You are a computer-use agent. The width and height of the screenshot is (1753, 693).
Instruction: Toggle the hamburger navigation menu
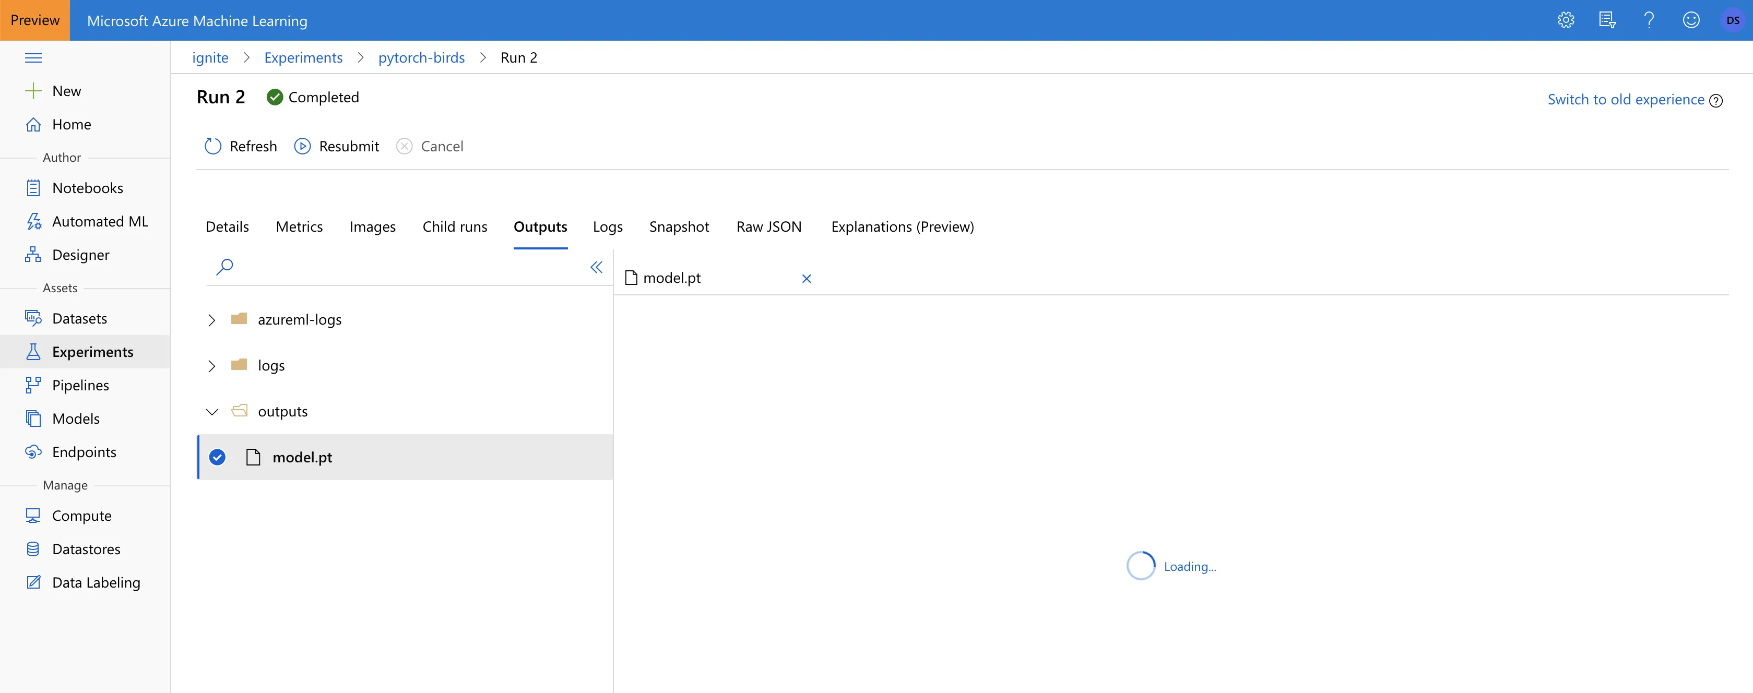coord(33,58)
